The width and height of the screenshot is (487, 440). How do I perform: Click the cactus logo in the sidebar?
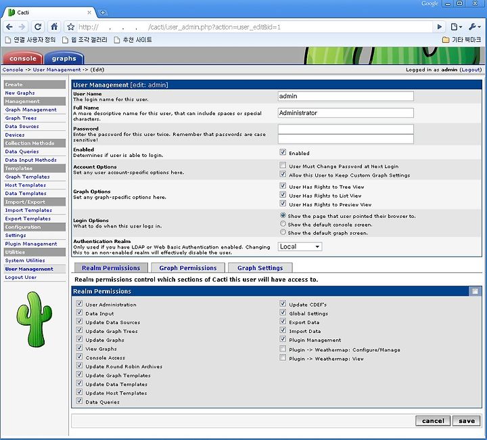click(x=34, y=320)
